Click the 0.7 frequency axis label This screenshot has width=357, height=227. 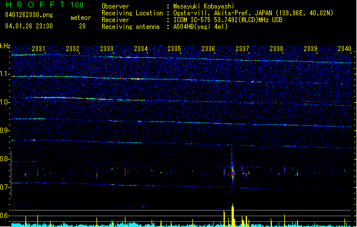5,187
